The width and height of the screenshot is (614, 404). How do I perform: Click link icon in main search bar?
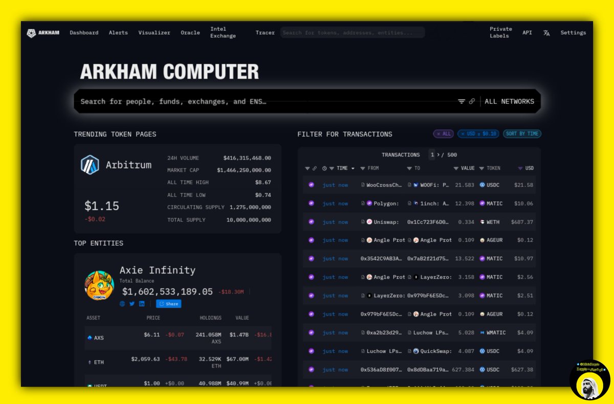pyautogui.click(x=472, y=101)
